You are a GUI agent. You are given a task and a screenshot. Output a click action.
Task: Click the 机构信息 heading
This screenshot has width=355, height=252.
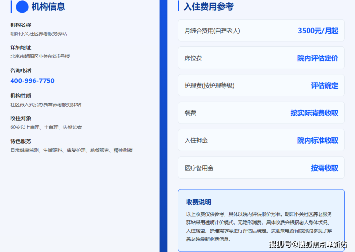[x=48, y=7]
